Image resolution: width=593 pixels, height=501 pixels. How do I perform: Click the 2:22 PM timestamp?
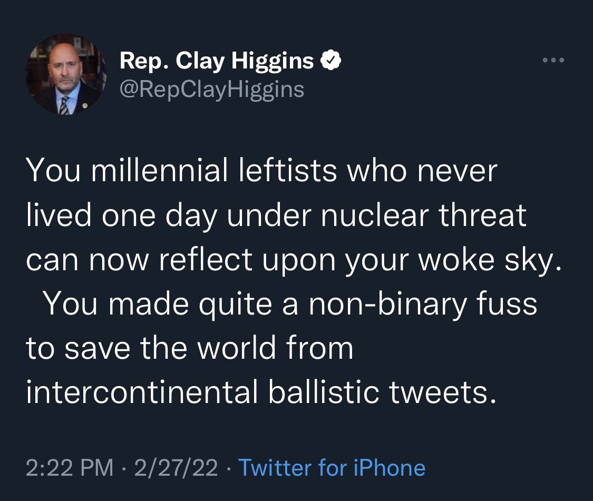70,467
